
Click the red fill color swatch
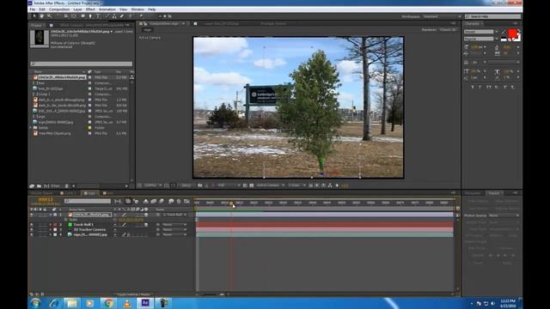(x=512, y=33)
